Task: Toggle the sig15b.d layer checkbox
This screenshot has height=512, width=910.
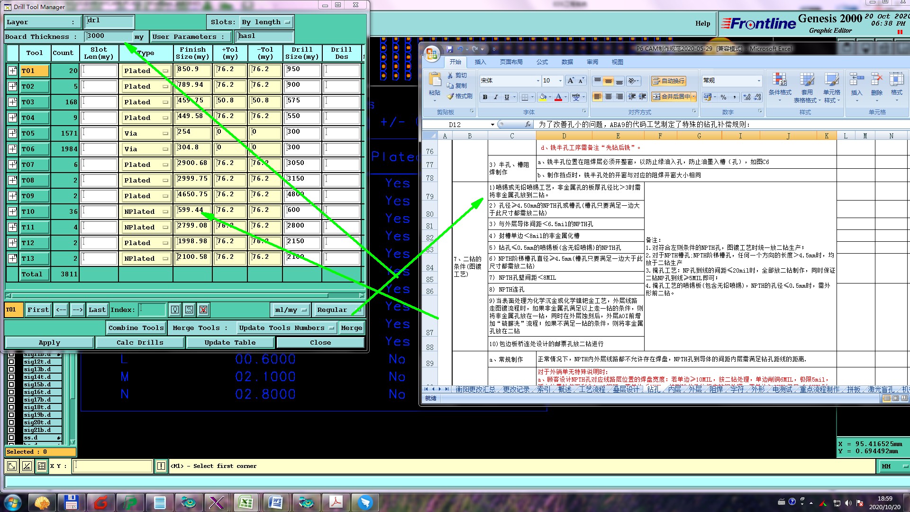Action: pyautogui.click(x=11, y=384)
